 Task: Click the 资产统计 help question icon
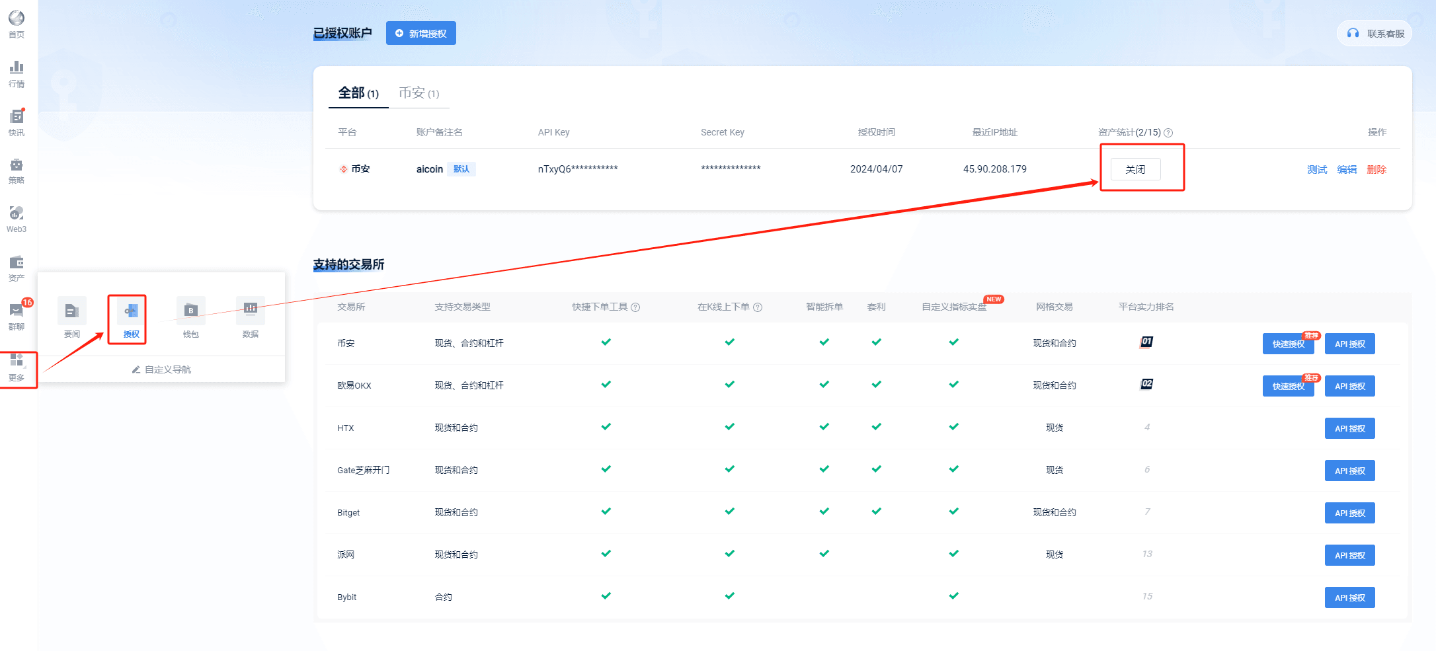(1168, 133)
